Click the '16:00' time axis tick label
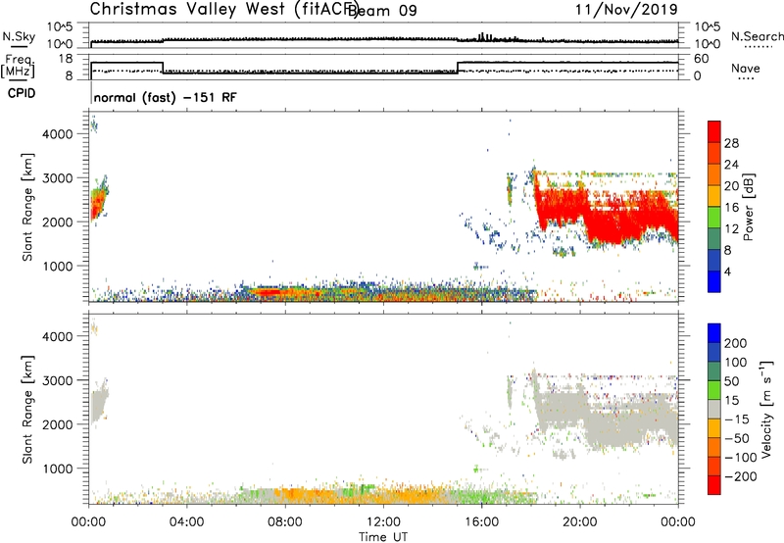The height and width of the screenshot is (543, 784). pos(481,522)
